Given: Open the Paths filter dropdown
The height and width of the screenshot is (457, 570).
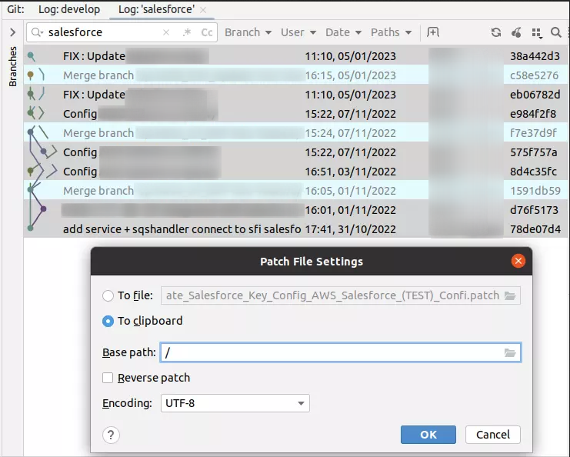Looking at the screenshot, I should 391,32.
